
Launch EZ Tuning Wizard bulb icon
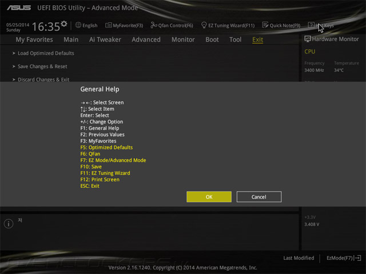click(x=204, y=25)
